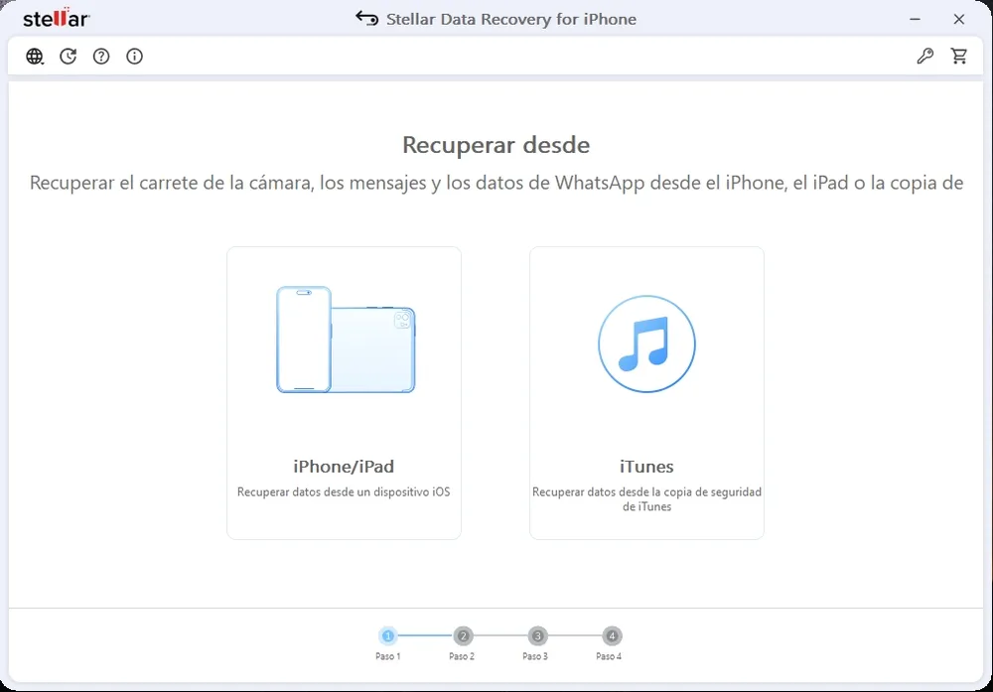Open the language selection globe icon
993x692 pixels.
click(35, 57)
